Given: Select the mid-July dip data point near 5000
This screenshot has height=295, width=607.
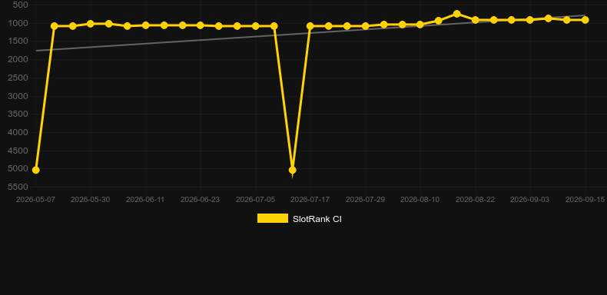Looking at the screenshot, I should pos(292,170).
